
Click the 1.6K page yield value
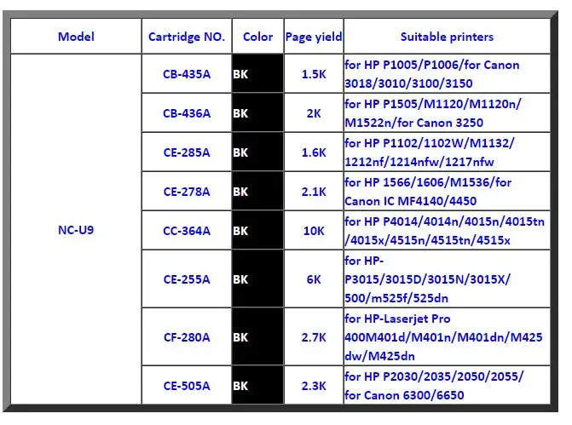pos(314,152)
